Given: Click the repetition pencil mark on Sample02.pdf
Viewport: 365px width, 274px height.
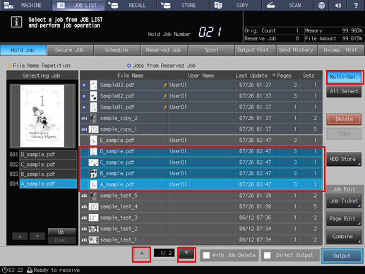Looking at the screenshot, I should pyautogui.click(x=164, y=96).
